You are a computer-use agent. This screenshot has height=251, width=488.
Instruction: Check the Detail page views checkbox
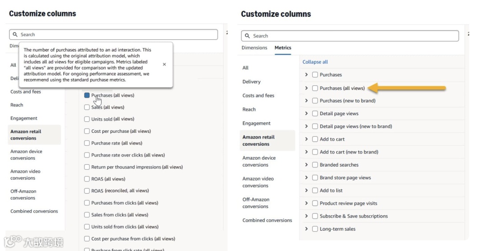point(315,114)
